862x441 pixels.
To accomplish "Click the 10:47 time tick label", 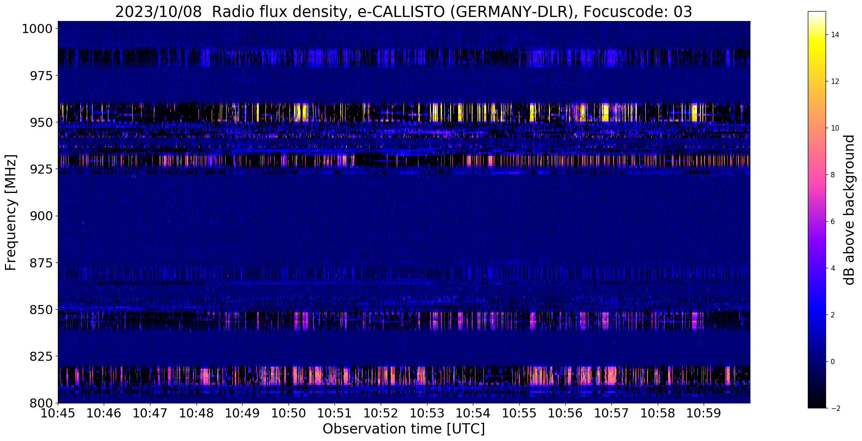I will (150, 413).
